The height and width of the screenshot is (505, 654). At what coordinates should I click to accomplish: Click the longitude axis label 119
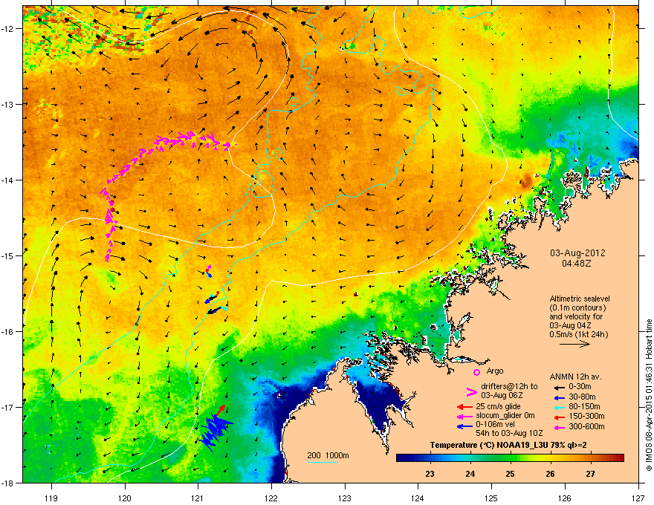click(51, 498)
